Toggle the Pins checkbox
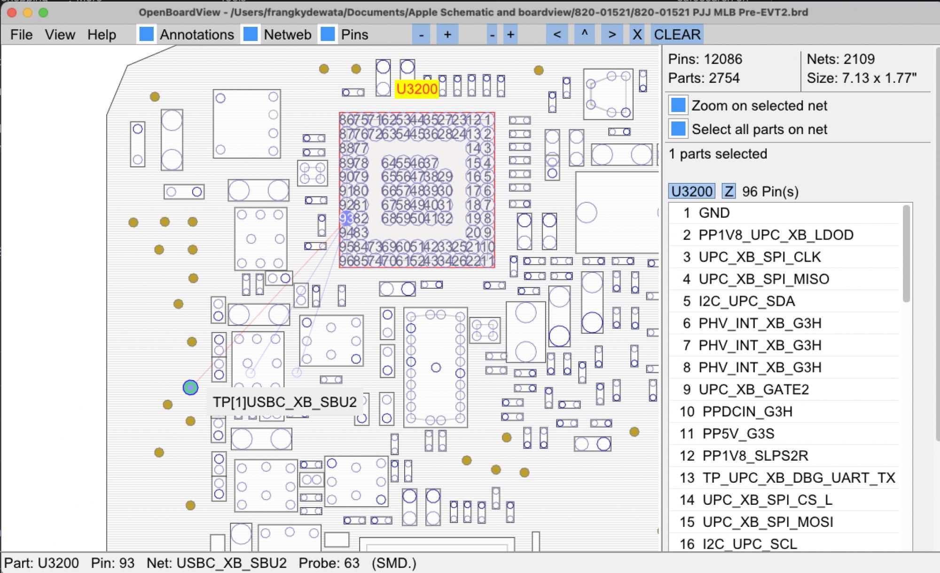Image resolution: width=940 pixels, height=573 pixels. 328,34
